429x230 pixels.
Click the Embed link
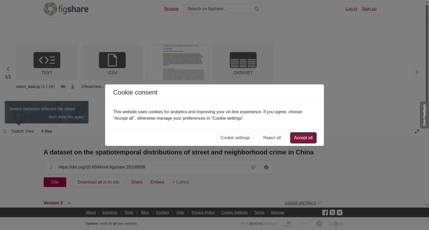click(157, 182)
